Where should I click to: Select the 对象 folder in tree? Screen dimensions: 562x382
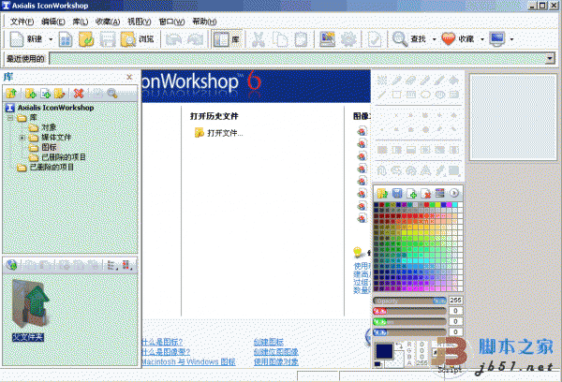49,127
